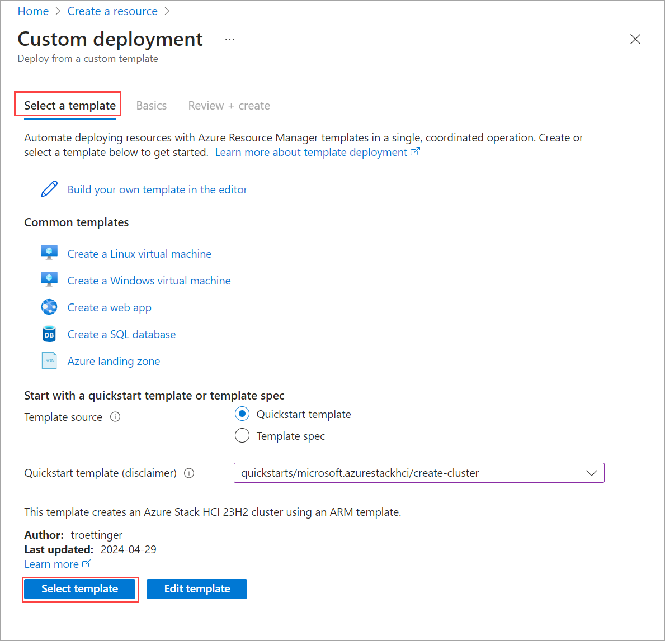The width and height of the screenshot is (665, 641).
Task: Expand the Quickstart template dropdown
Action: [x=419, y=473]
